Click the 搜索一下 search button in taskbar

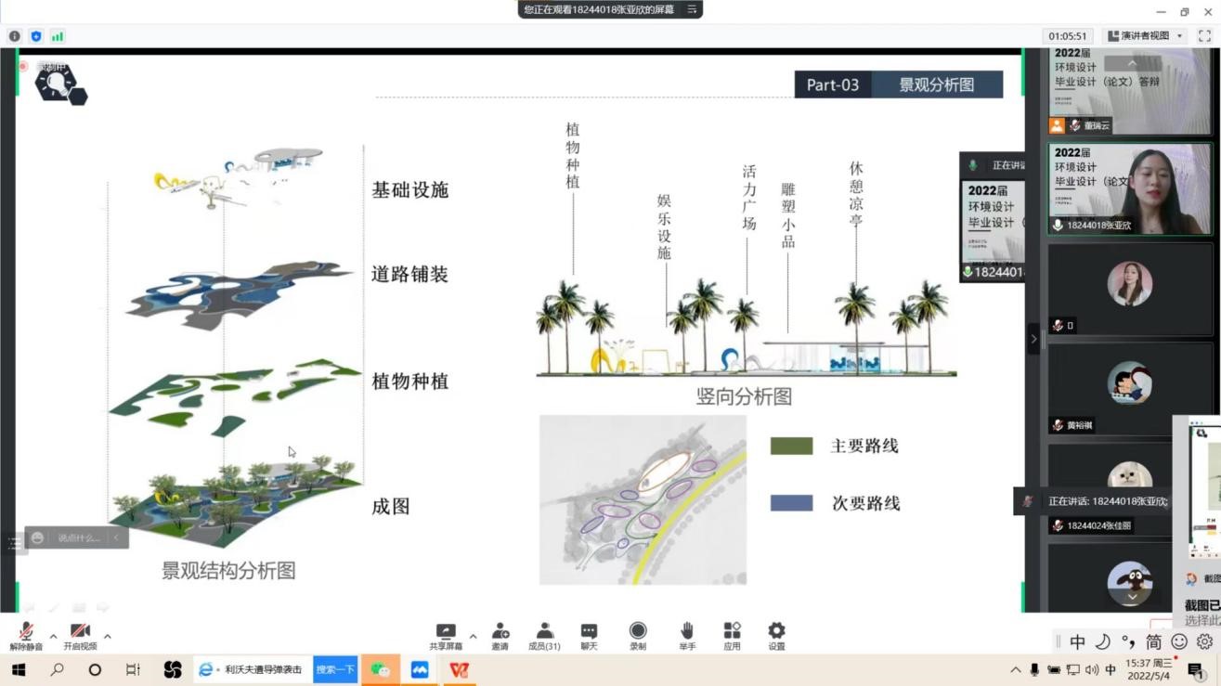click(x=335, y=668)
